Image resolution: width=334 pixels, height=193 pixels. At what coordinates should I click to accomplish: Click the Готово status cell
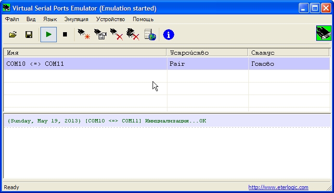click(x=289, y=64)
